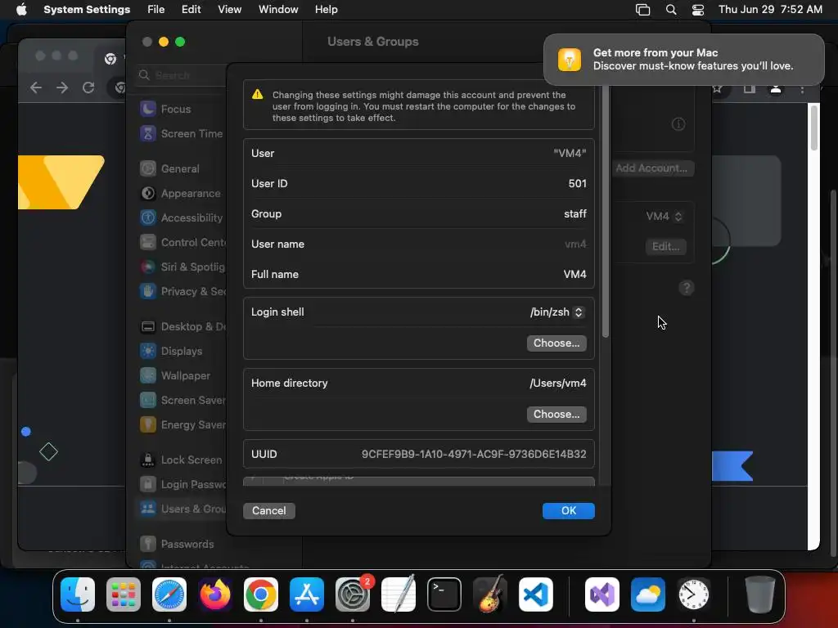Select General in the settings sidebar

click(x=182, y=168)
